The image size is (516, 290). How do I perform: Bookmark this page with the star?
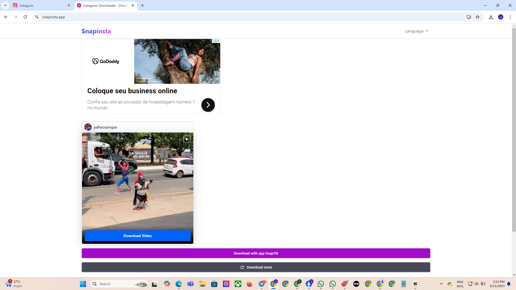[478, 17]
